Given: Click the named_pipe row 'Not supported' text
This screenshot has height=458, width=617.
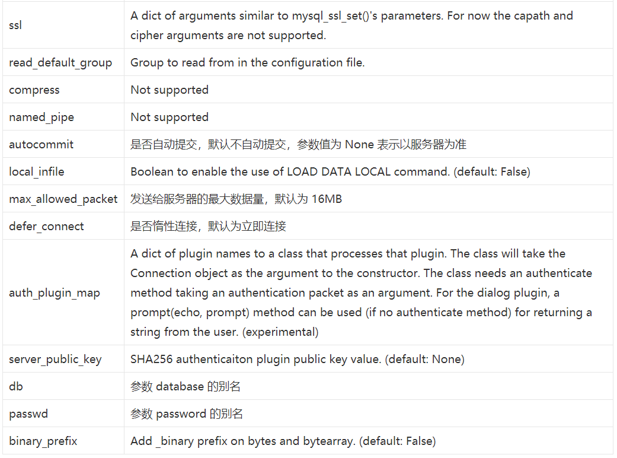Looking at the screenshot, I should pyautogui.click(x=170, y=117).
